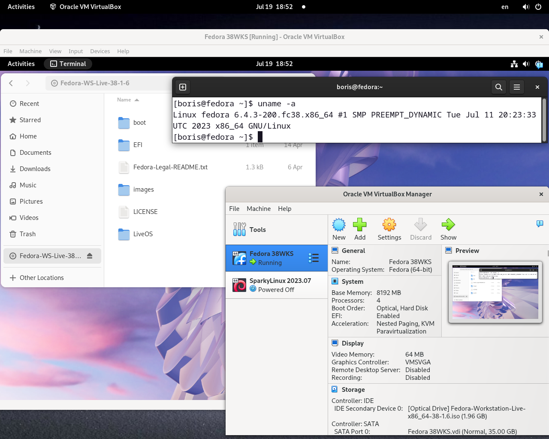Click the host volume icon
The width and height of the screenshot is (549, 439).
526,7
